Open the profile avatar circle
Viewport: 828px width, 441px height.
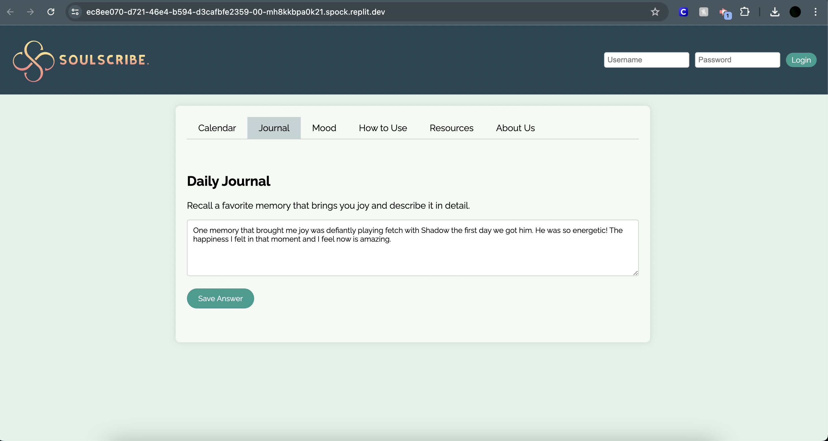click(x=795, y=12)
